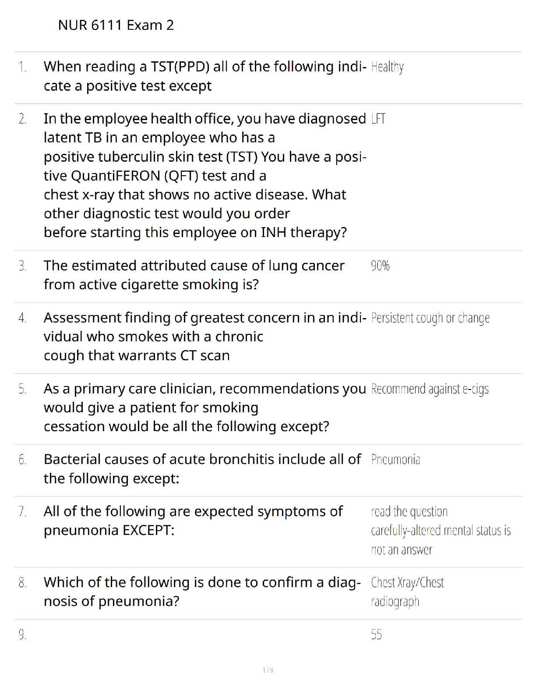Screen dimensions: 536x694
Task: Click the answer 'LFT'
Action: click(378, 119)
